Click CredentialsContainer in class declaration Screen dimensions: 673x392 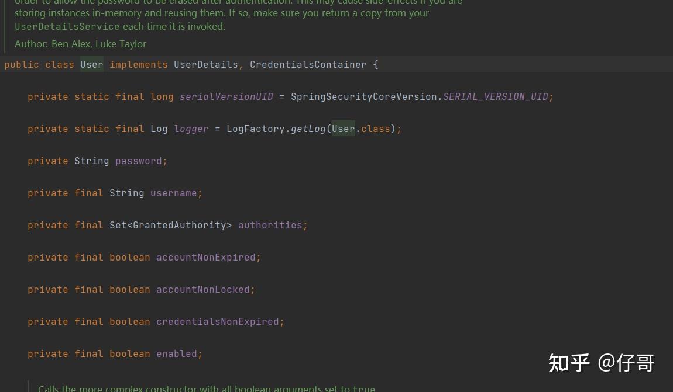click(308, 64)
